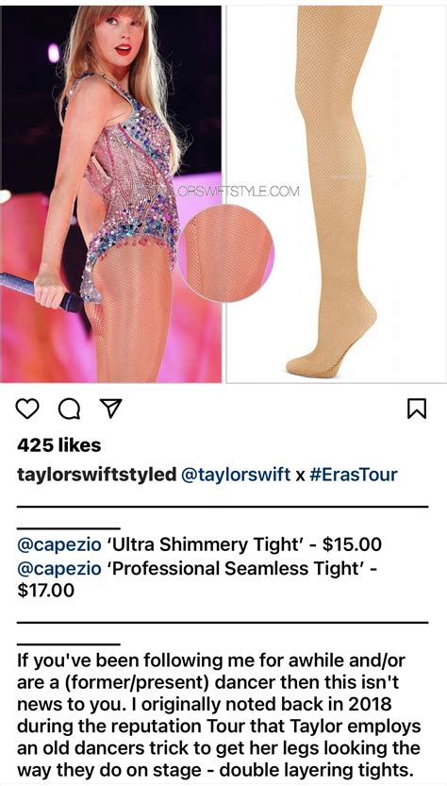Open the #ErasTour hashtag
Image resolution: width=447 pixels, height=786 pixels.
click(354, 475)
